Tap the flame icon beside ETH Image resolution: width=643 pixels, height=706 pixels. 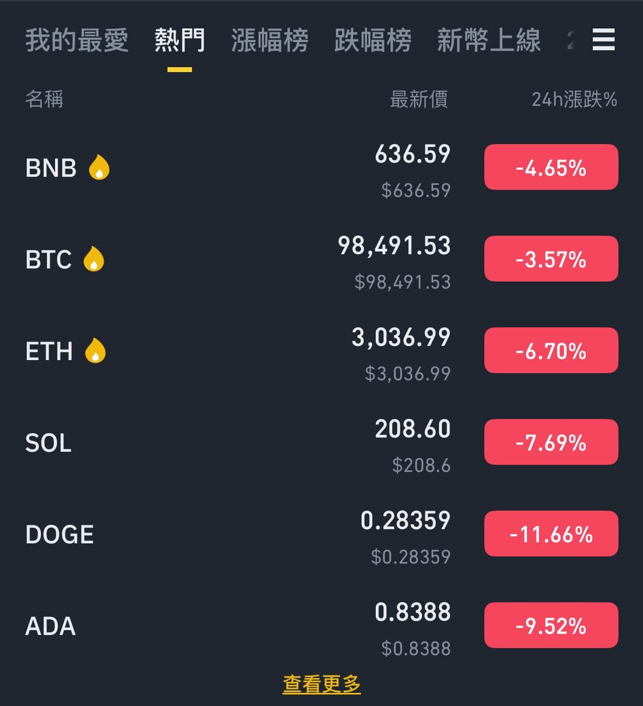[95, 350]
